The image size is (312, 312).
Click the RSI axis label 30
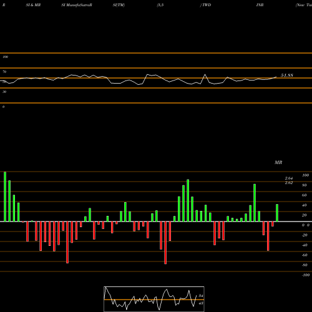(4, 92)
